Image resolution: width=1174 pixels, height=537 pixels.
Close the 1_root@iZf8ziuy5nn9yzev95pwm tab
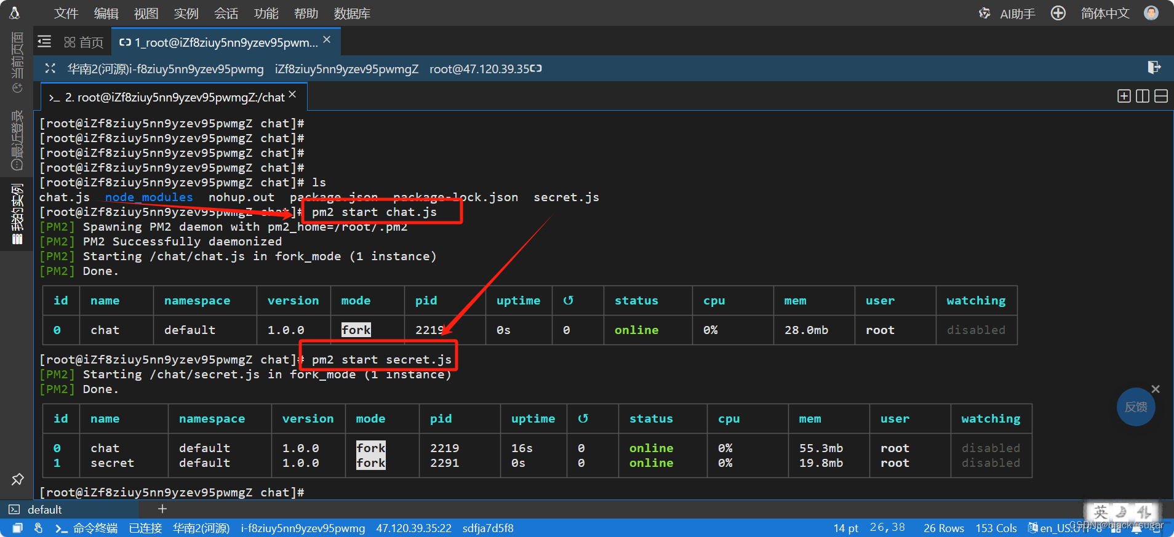click(x=327, y=39)
